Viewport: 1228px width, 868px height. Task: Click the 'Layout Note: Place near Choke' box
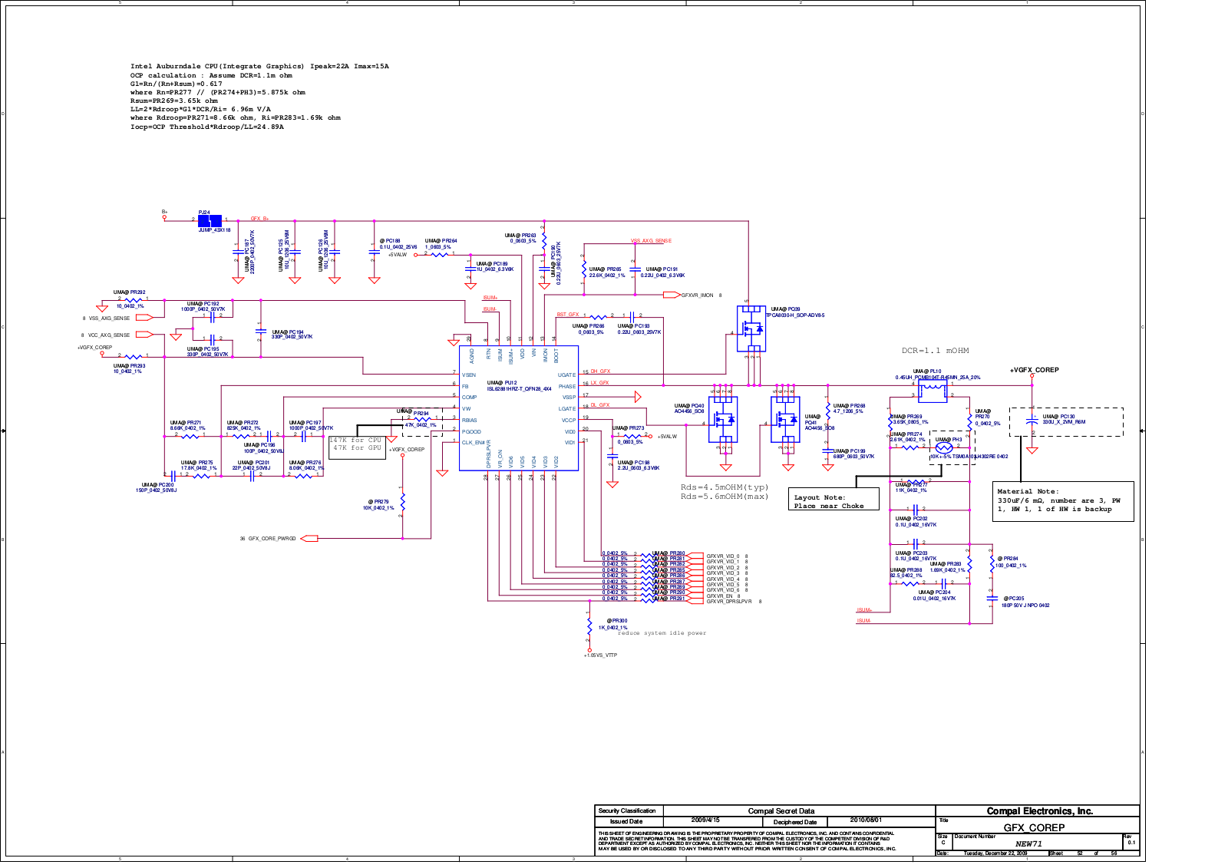[834, 499]
